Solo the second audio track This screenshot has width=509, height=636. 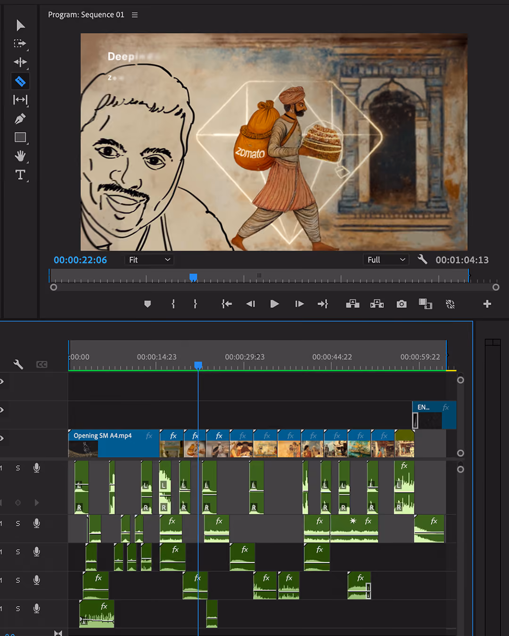(18, 523)
